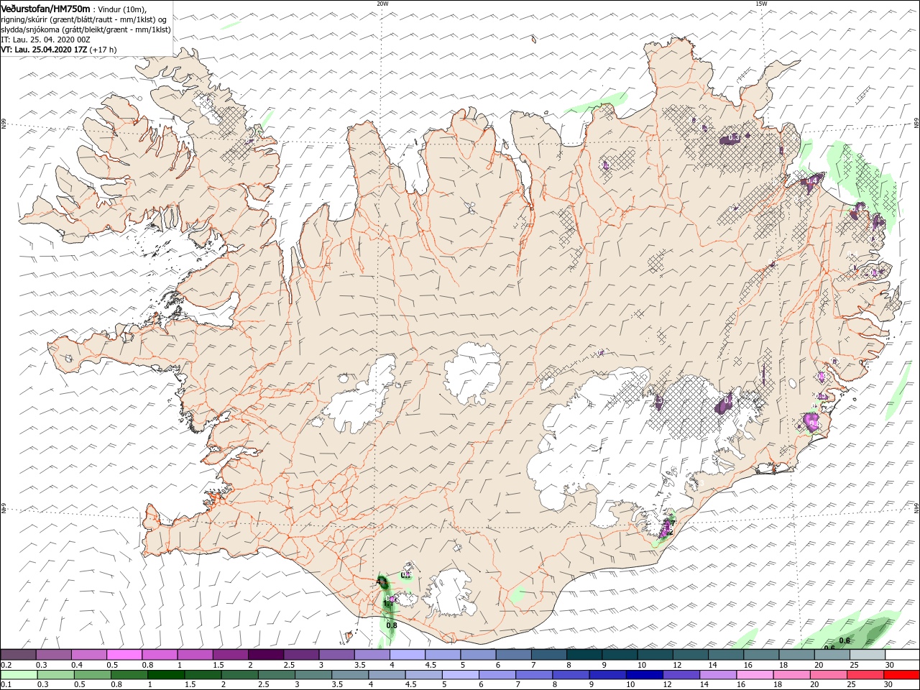The width and height of the screenshot is (920, 690).
Task: Click the title text Veðurstofan/HM750m
Action: [x=45, y=8]
